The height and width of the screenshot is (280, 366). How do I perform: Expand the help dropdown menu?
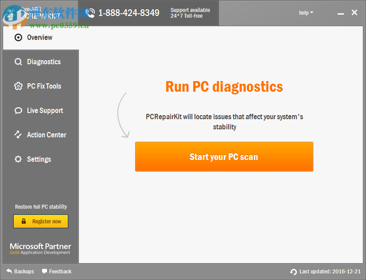tap(306, 13)
